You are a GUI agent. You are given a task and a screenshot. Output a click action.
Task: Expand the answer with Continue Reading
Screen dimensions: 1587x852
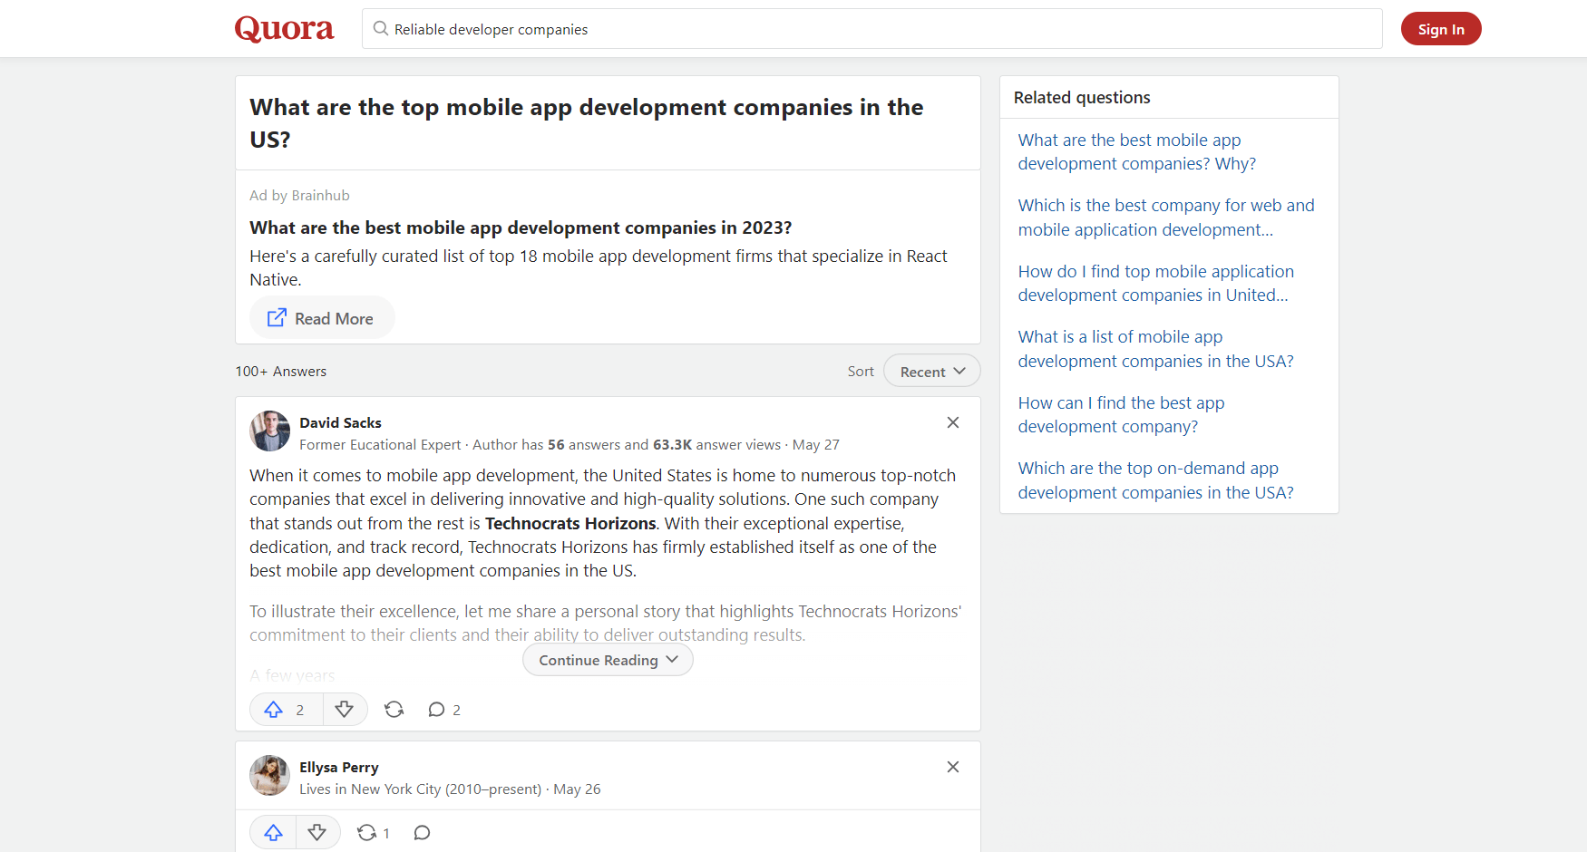point(608,660)
